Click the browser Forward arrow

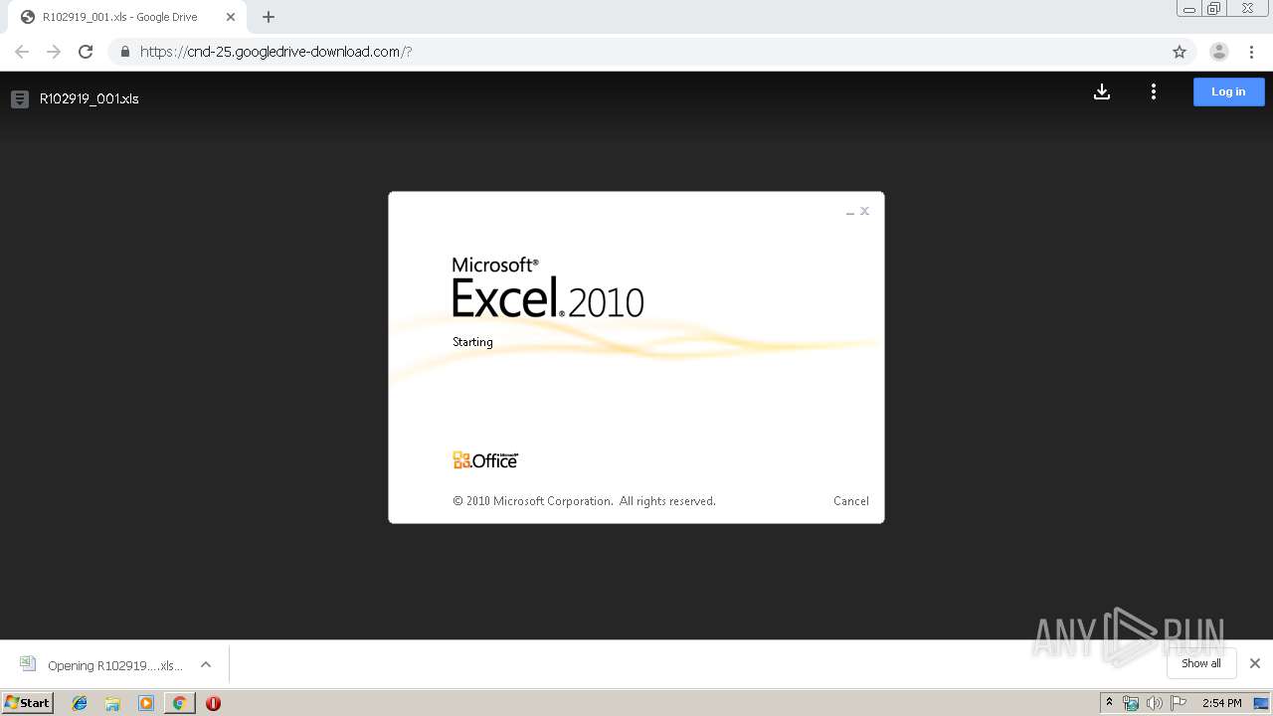(x=54, y=52)
